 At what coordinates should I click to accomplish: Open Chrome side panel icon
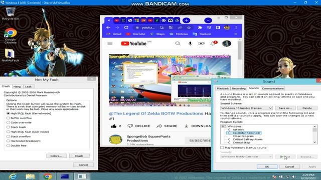pos(218,27)
